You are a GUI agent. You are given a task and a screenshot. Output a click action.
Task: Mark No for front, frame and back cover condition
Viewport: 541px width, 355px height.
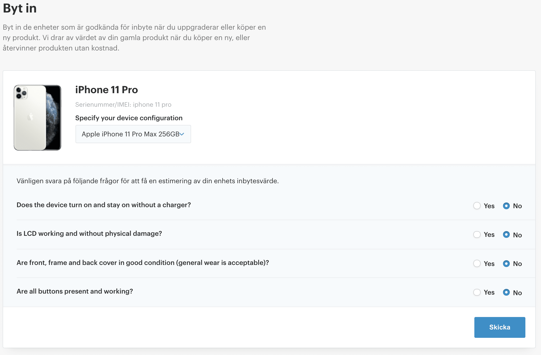tap(506, 263)
